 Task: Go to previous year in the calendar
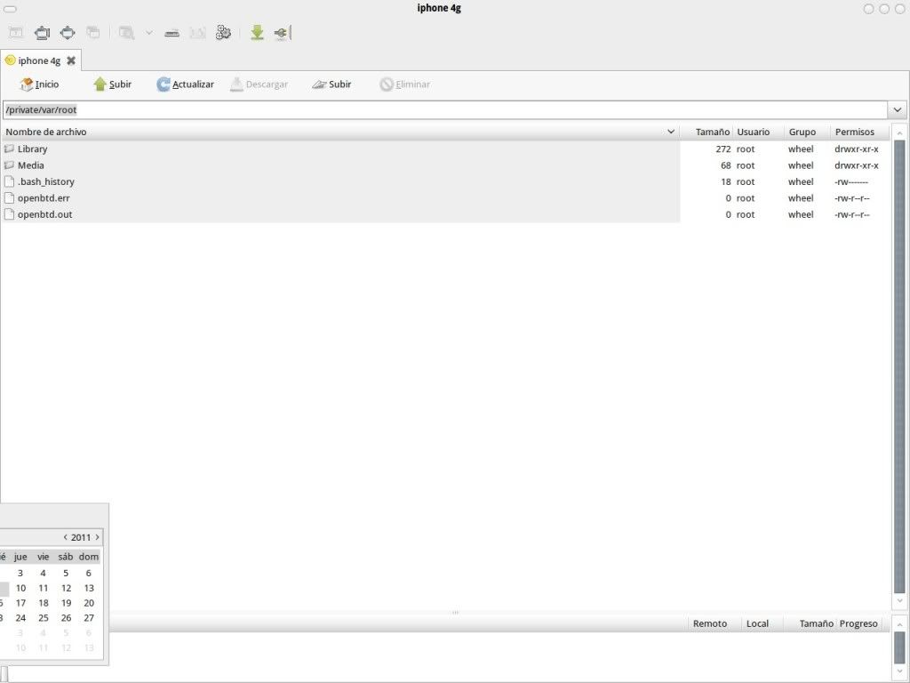point(65,537)
